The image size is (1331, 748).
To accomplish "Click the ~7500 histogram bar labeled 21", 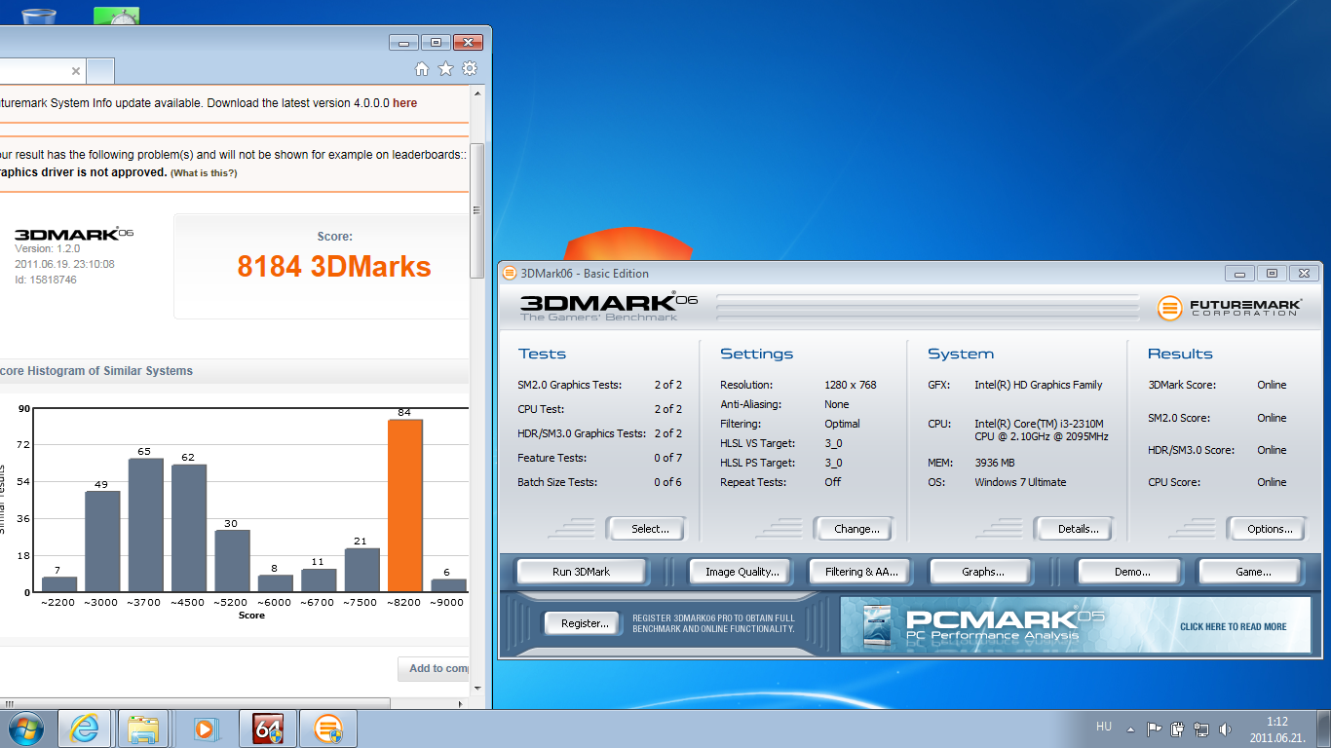I will (361, 570).
